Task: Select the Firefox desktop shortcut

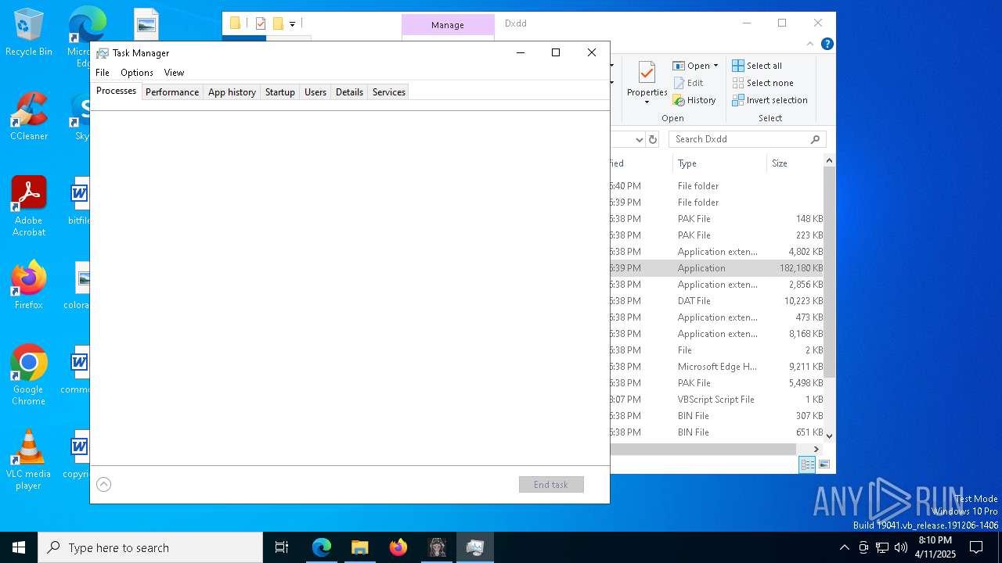Action: point(29,285)
